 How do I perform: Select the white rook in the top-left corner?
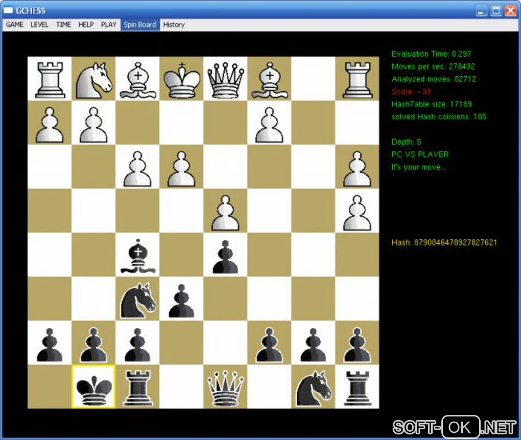[x=50, y=79]
